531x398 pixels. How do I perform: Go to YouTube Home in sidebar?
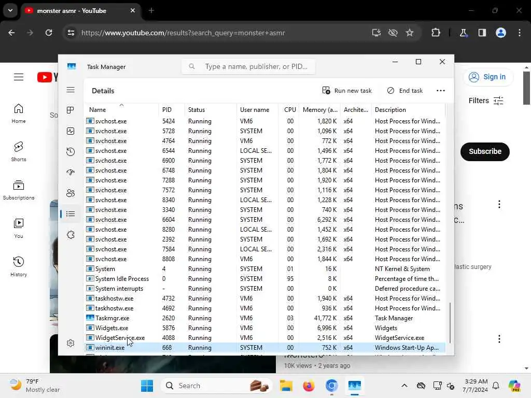19,113
